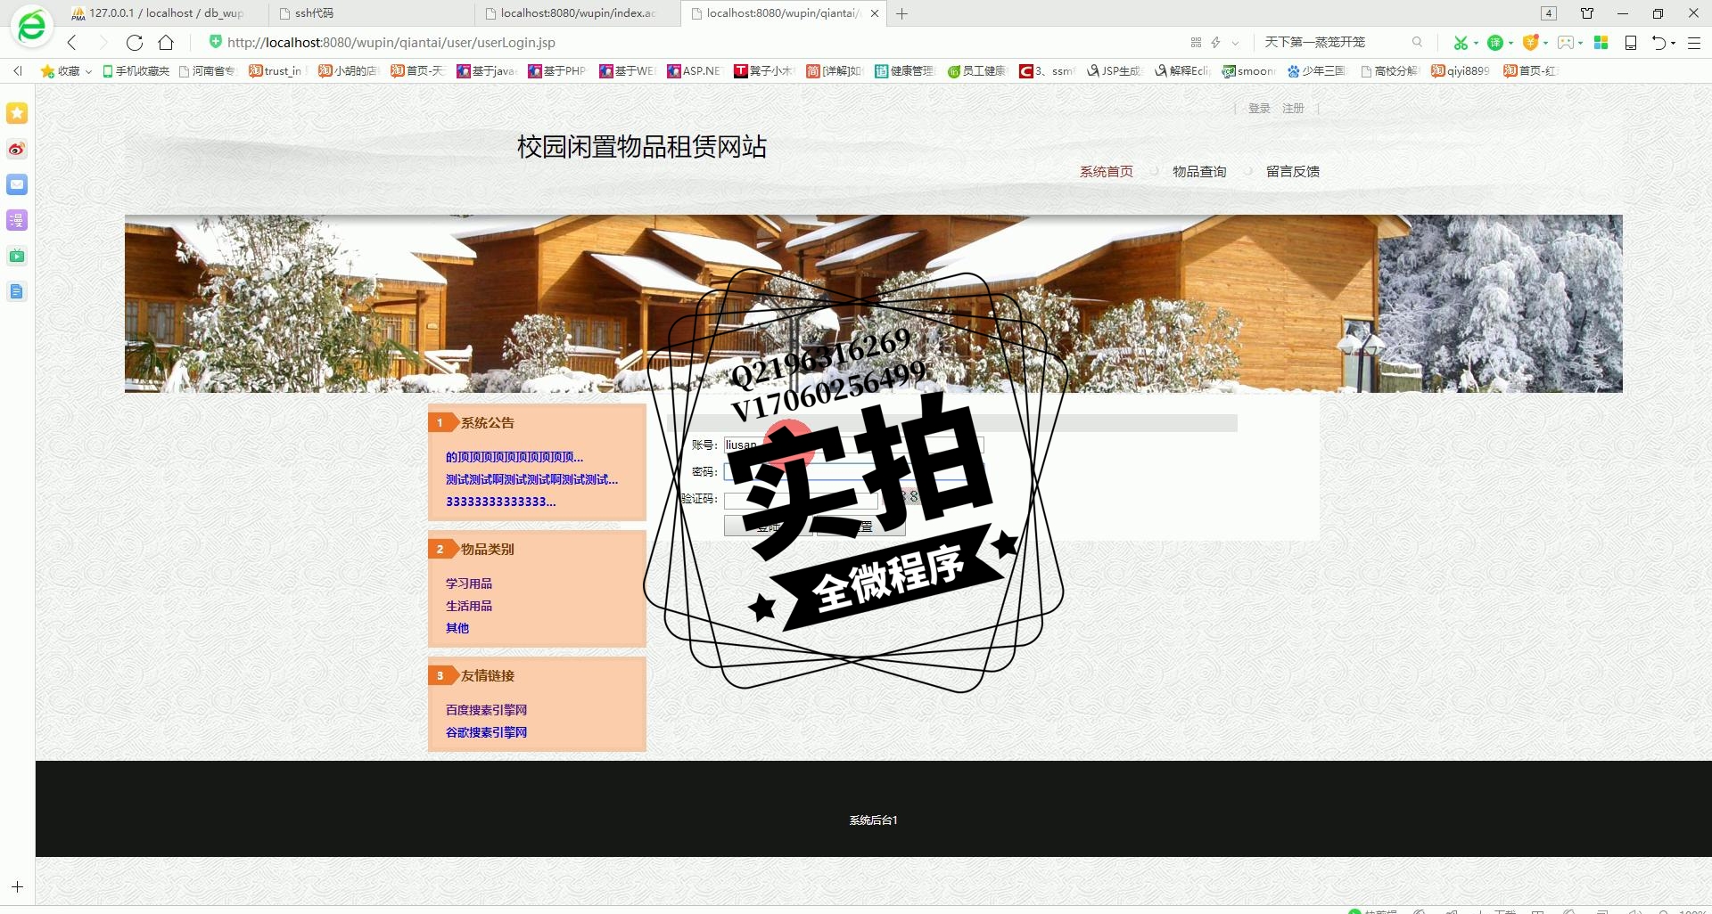Click the search magnifier icon
This screenshot has width=1712, height=914.
click(x=1417, y=42)
